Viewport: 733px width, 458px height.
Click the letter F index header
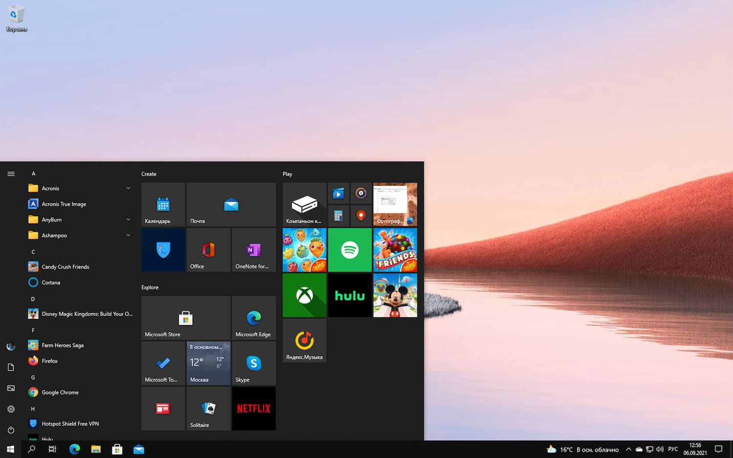(33, 330)
